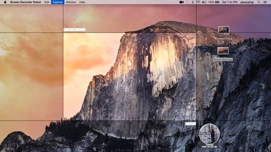Open the yaoyuping user menu

[247, 2]
